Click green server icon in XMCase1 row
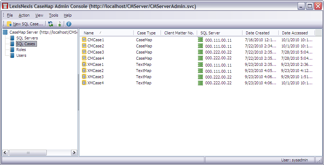This screenshot has width=324, height=165. coord(200,64)
